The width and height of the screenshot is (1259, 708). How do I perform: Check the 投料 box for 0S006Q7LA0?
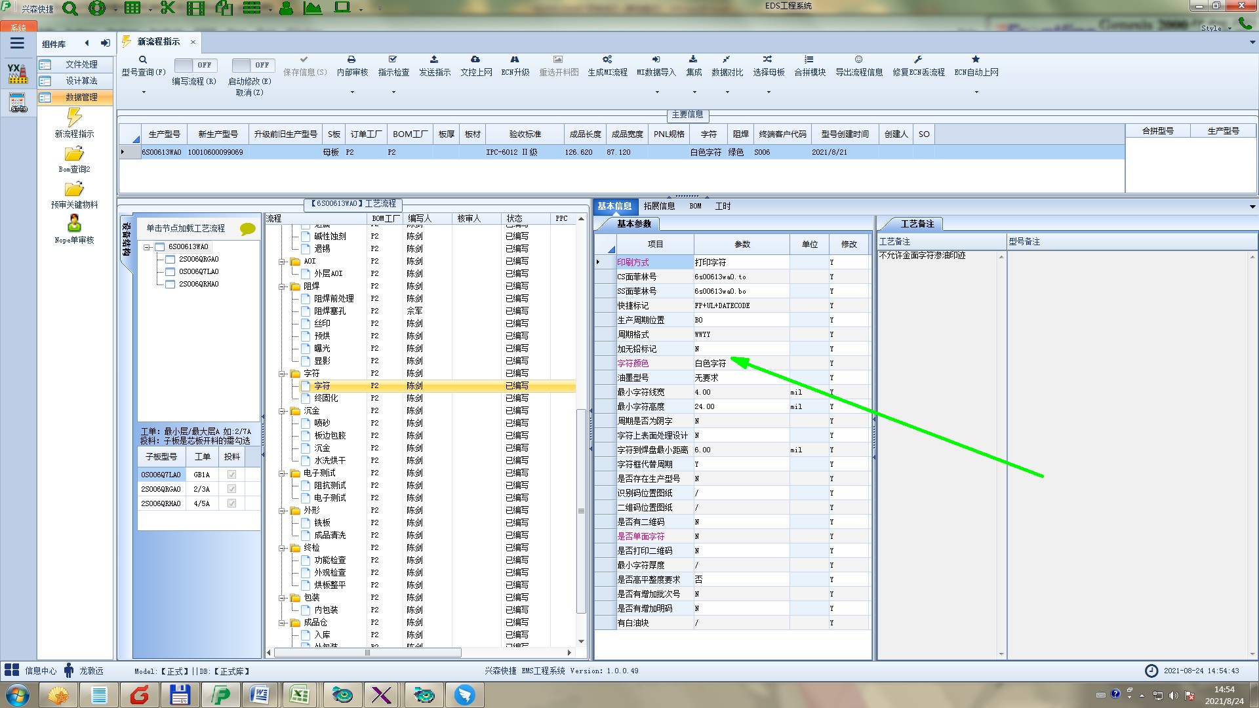[231, 475]
